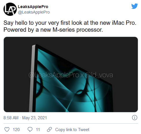Open the 8:58 AM timestamp

point(11,118)
